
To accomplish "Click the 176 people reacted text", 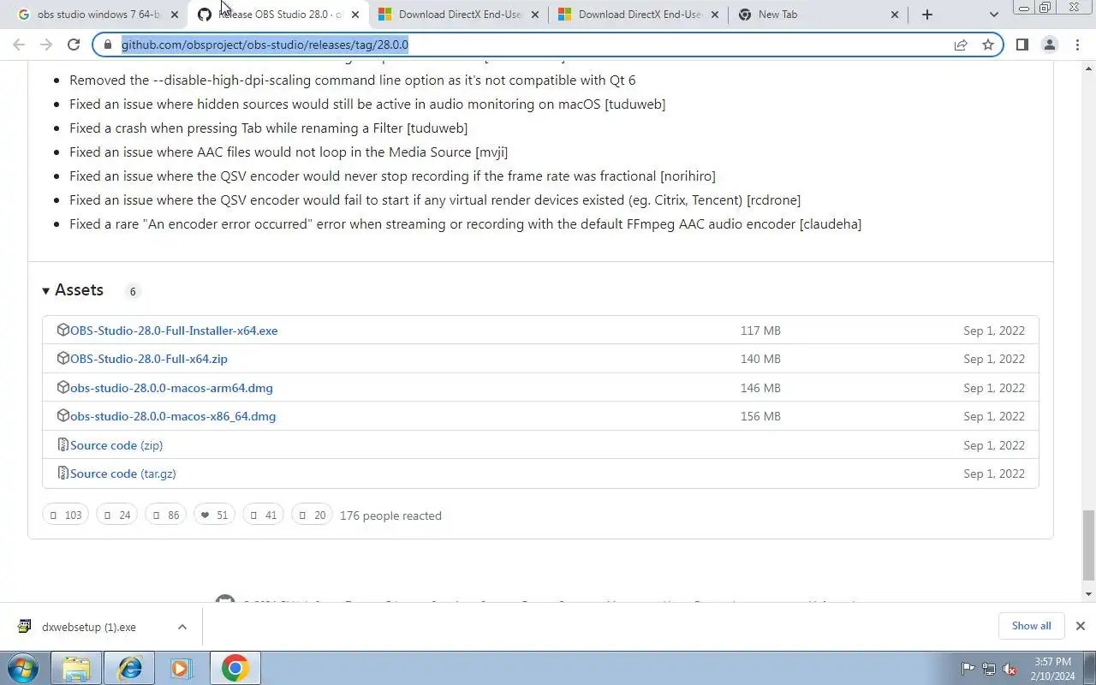I will (390, 515).
